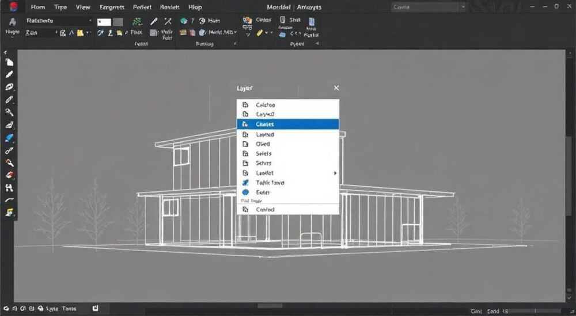
Task: Click the Tahle Tavel menu entry
Action: (x=288, y=183)
